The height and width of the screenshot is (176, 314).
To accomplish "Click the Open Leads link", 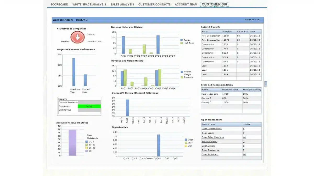I will click(x=208, y=133).
